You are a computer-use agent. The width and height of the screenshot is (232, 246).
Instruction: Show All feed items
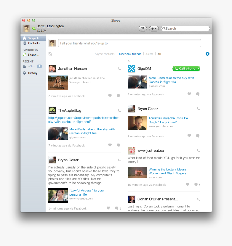159,54
